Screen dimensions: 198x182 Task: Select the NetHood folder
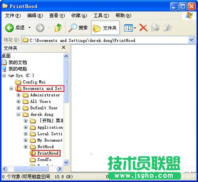[46, 147]
